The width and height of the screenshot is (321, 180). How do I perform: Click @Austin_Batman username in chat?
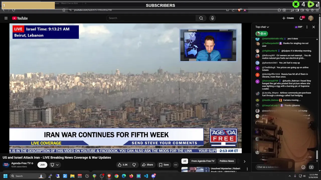click(270, 100)
